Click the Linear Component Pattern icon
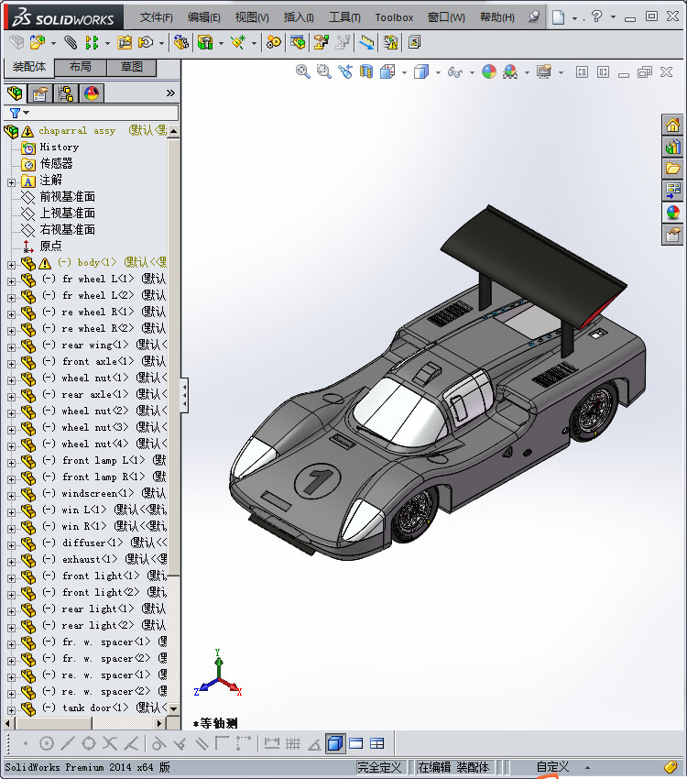 (x=92, y=43)
